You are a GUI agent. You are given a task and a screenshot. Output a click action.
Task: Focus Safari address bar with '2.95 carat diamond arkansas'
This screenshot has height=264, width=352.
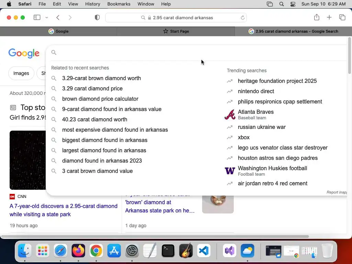[x=176, y=18]
